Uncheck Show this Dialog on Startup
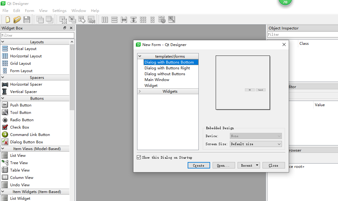 [x=139, y=157]
